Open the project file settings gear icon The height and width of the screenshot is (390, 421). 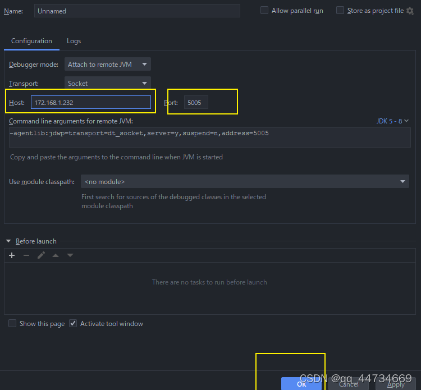[410, 11]
